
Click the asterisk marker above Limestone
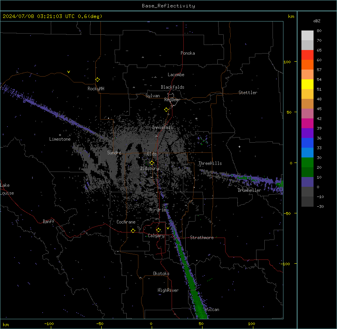coord(60,135)
